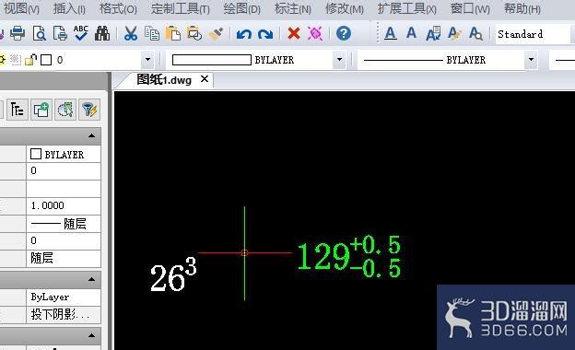Click the Quick Select icon in properties panel
Image resolution: width=575 pixels, height=350 pixels.
pos(65,110)
